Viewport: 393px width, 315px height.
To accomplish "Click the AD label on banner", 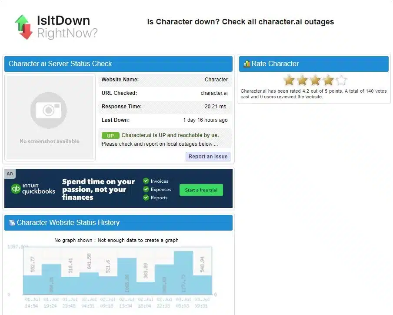I will tap(10, 174).
